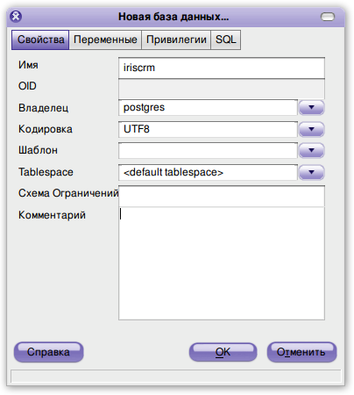Confirm with the OK button
This screenshot has width=354, height=395.
tap(223, 352)
